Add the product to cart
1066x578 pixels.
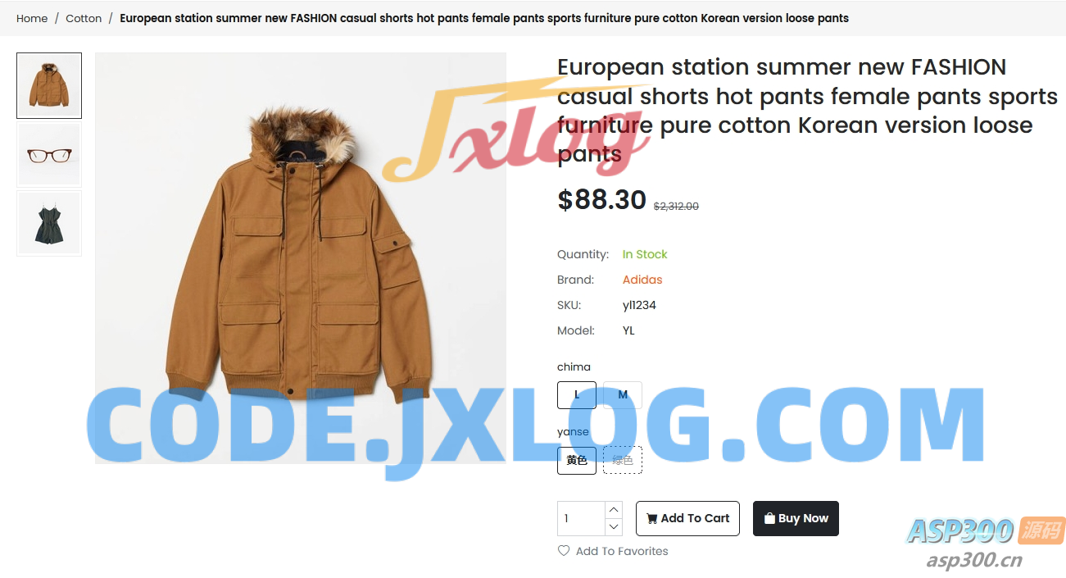[687, 518]
